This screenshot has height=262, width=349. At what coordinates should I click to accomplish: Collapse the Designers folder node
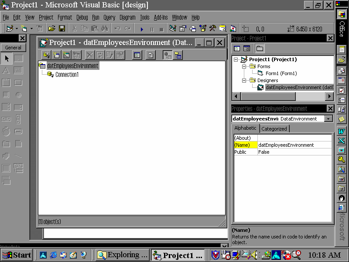(245, 80)
